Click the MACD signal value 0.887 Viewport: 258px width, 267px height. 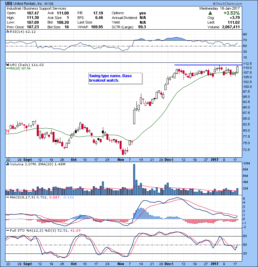(54, 198)
